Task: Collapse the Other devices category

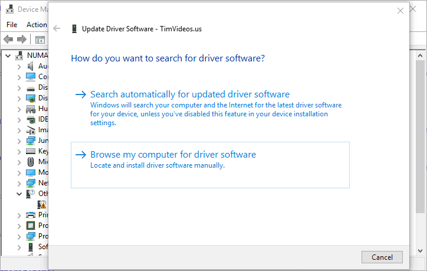Action: 19,194
